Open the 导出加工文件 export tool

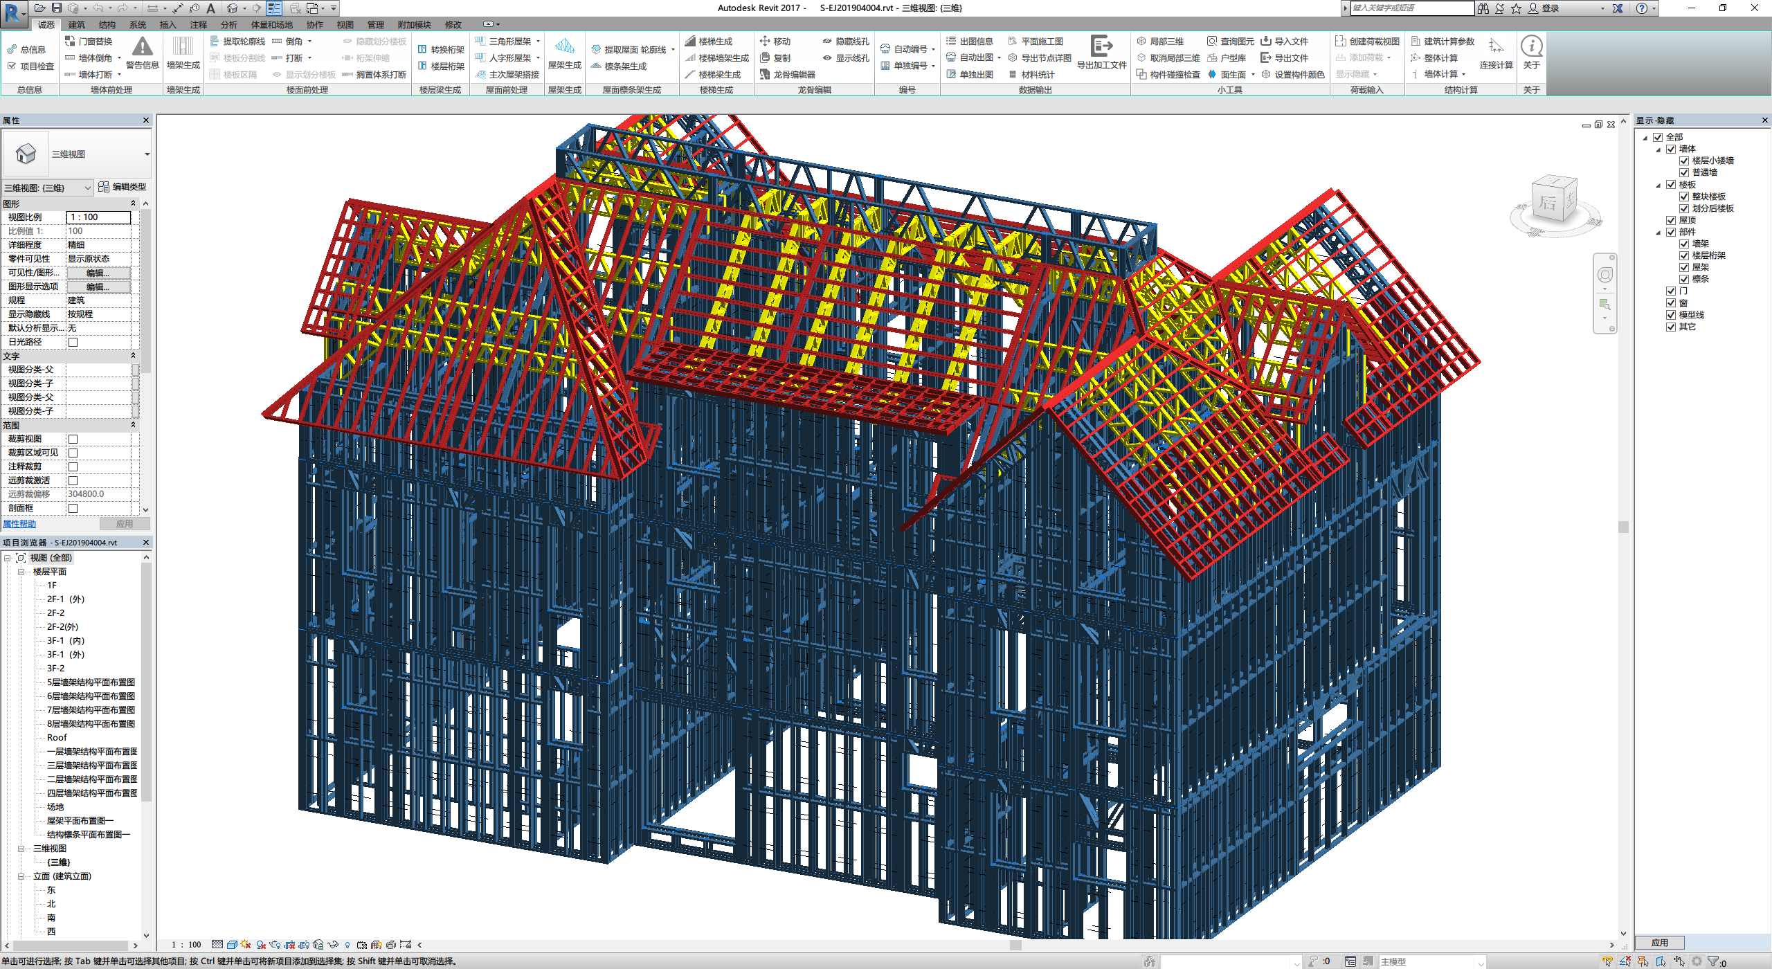pyautogui.click(x=1101, y=53)
